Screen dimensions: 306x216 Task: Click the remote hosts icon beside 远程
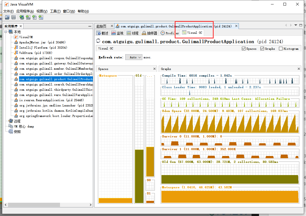pyautogui.click(x=11, y=121)
